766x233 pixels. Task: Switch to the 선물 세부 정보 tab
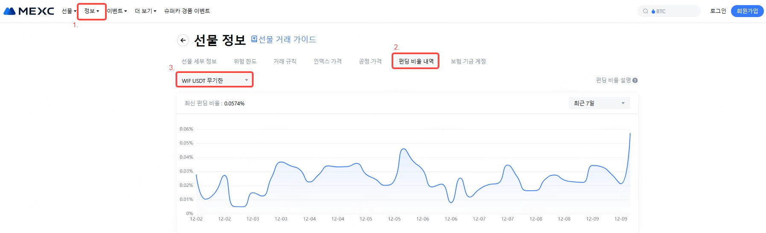tap(199, 61)
